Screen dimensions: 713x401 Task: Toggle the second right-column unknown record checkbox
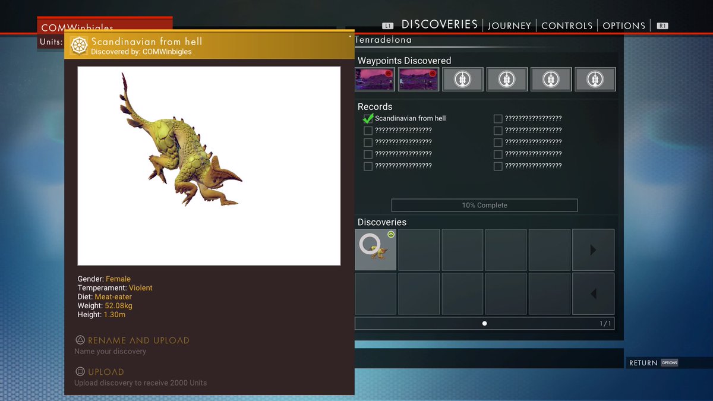click(498, 131)
